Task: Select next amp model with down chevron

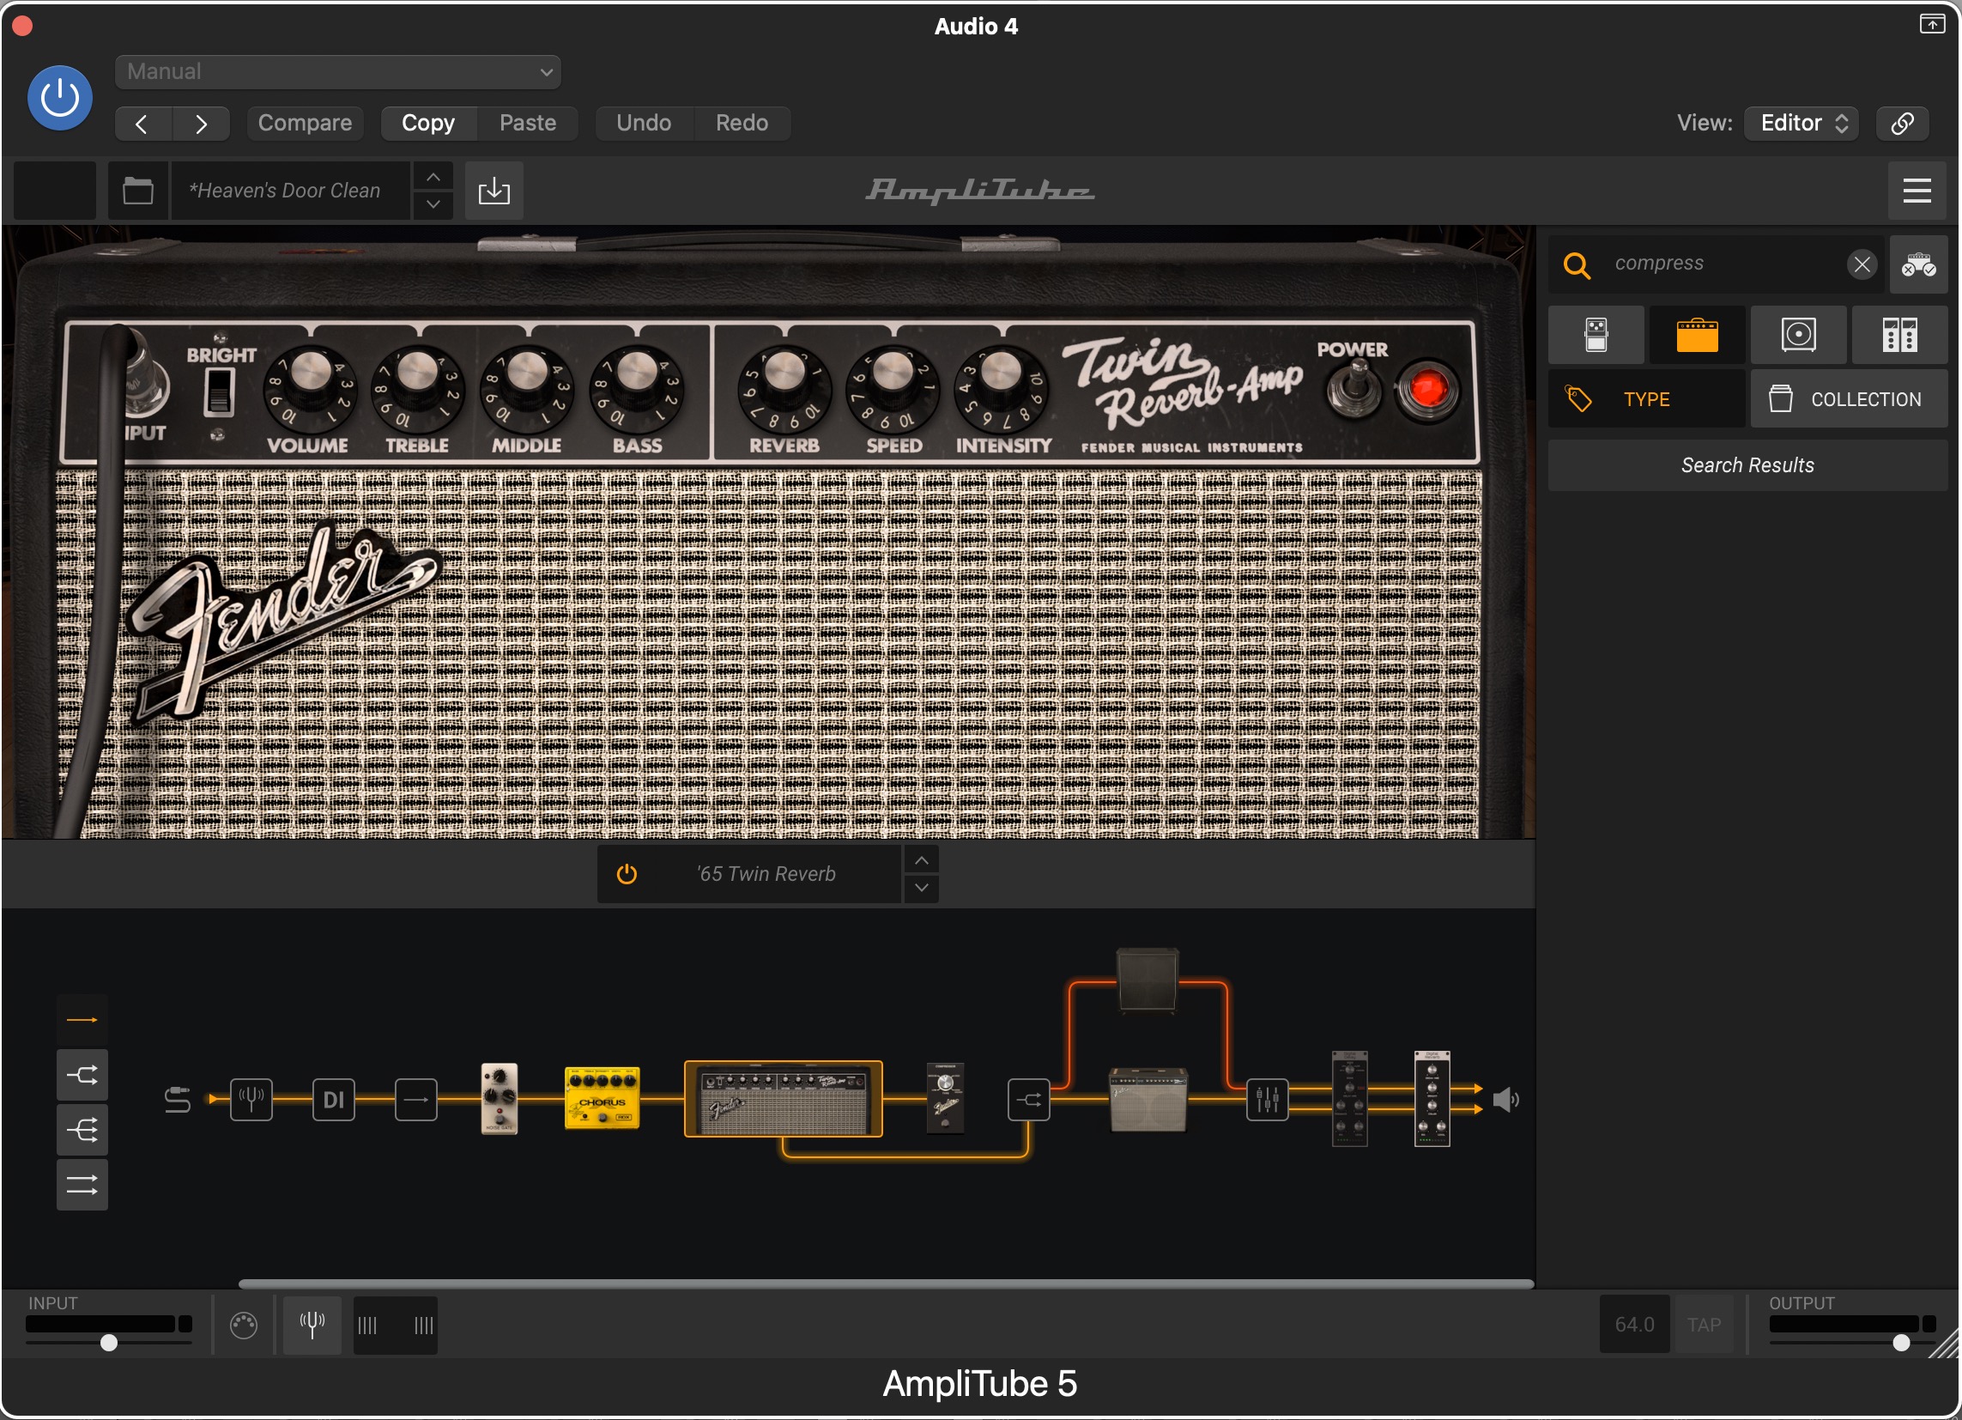Action: 922,888
